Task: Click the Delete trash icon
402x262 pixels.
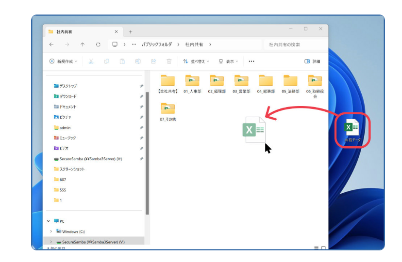Action: tap(169, 62)
